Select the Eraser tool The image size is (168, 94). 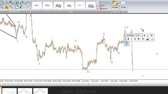(x=27, y=7)
